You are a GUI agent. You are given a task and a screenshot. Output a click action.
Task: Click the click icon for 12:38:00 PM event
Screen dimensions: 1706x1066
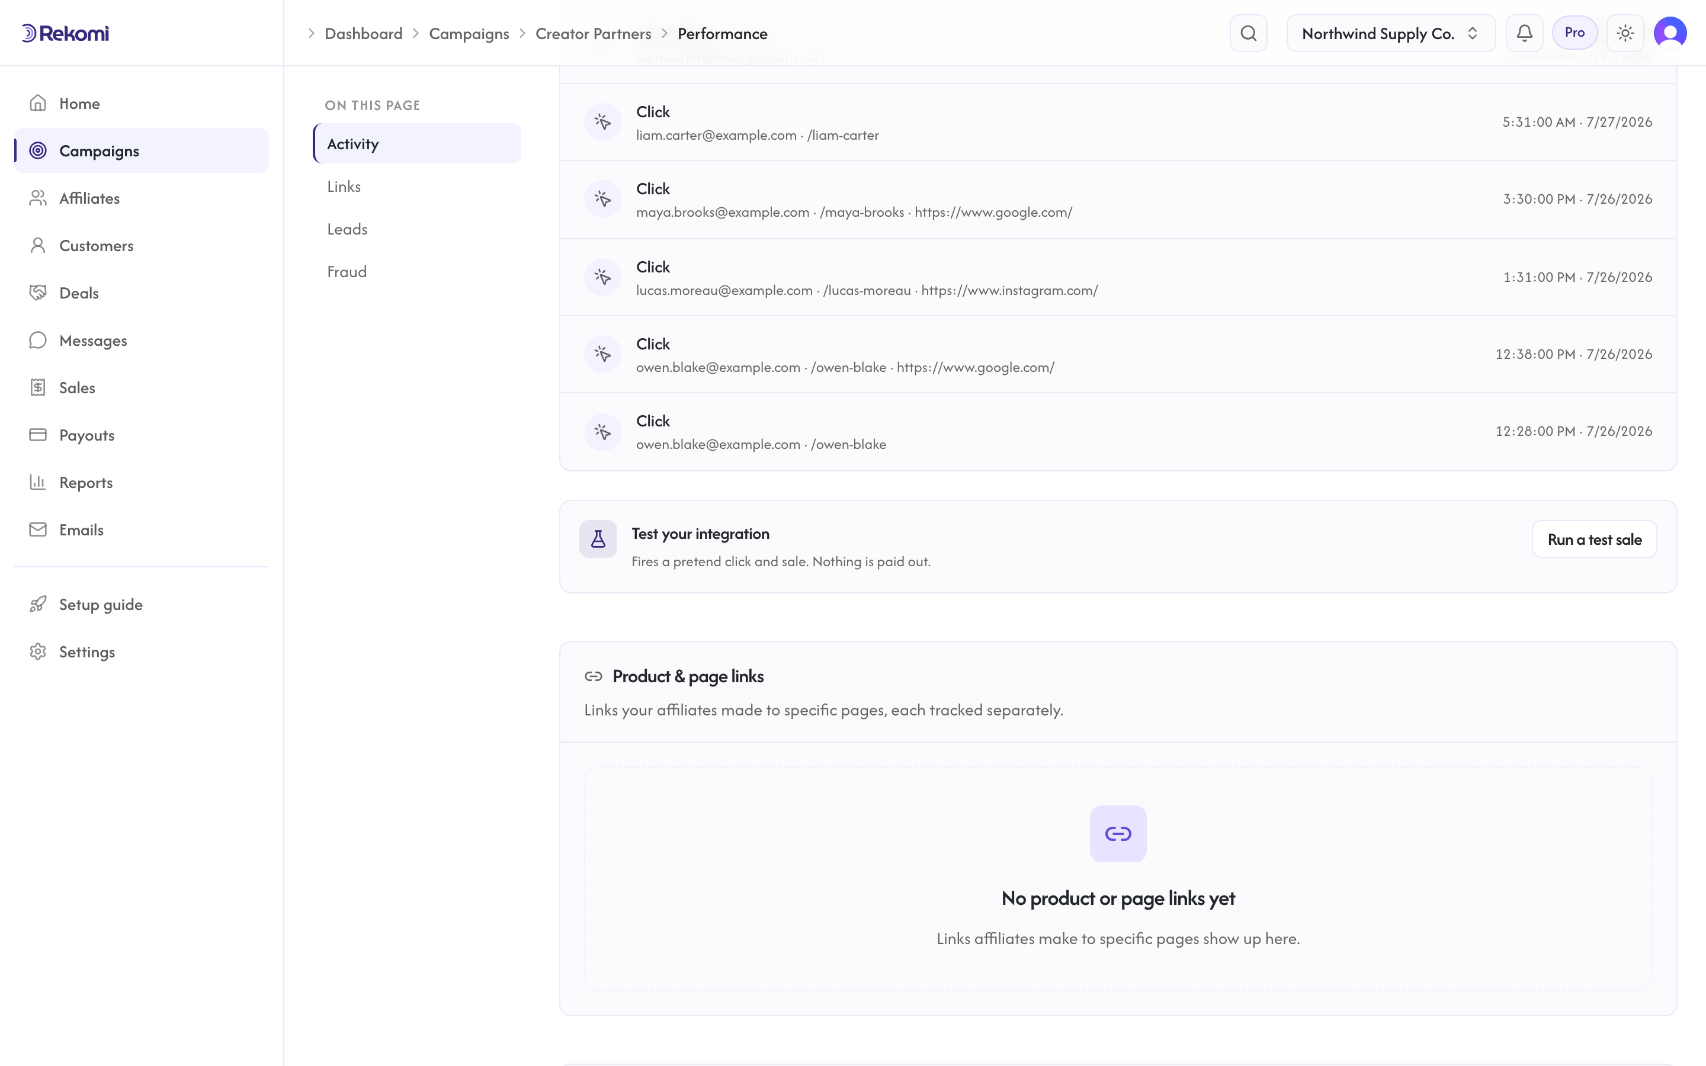[603, 354]
